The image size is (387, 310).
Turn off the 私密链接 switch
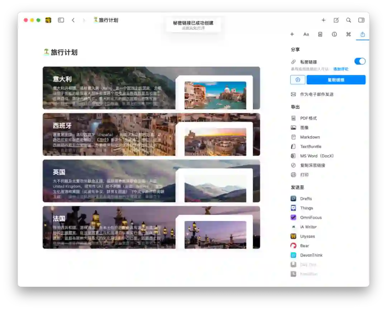(360, 61)
